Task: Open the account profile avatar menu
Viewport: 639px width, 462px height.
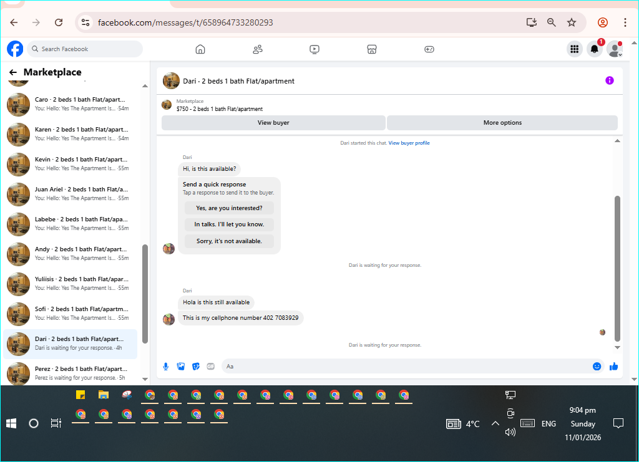Action: tap(615, 49)
